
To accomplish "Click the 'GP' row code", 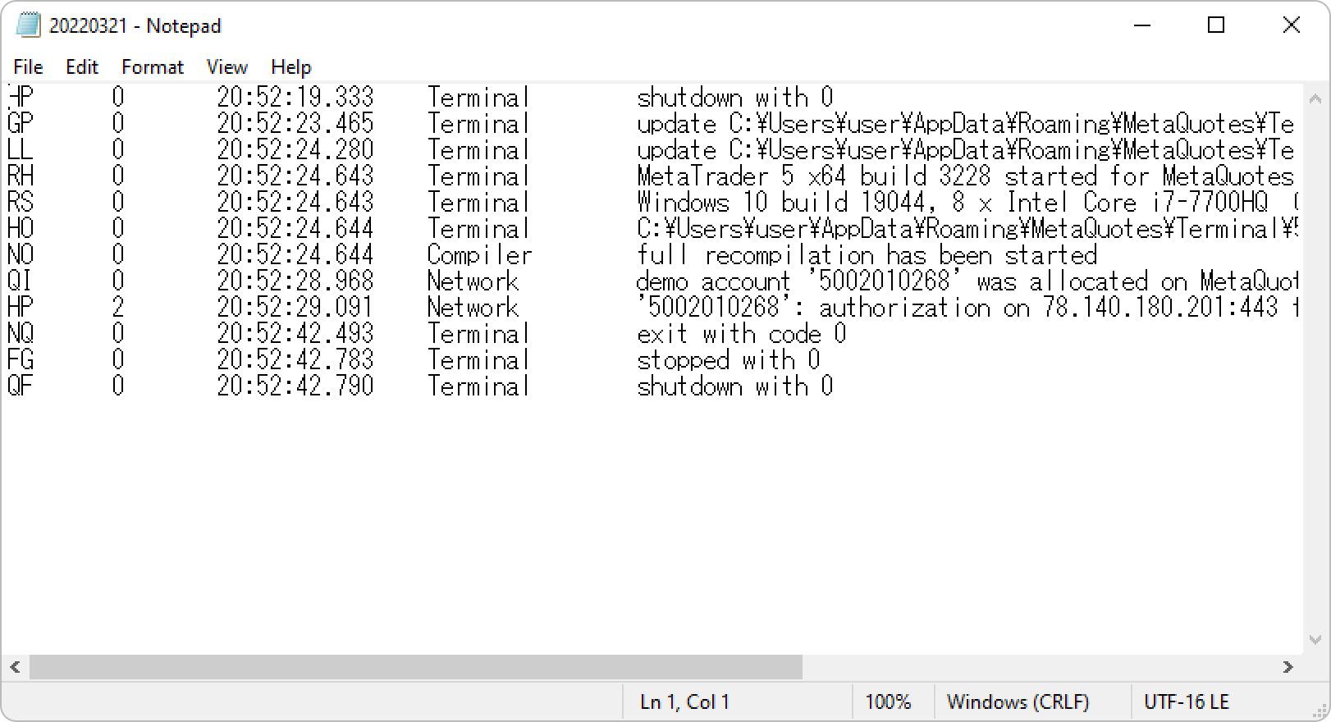I will 21,124.
